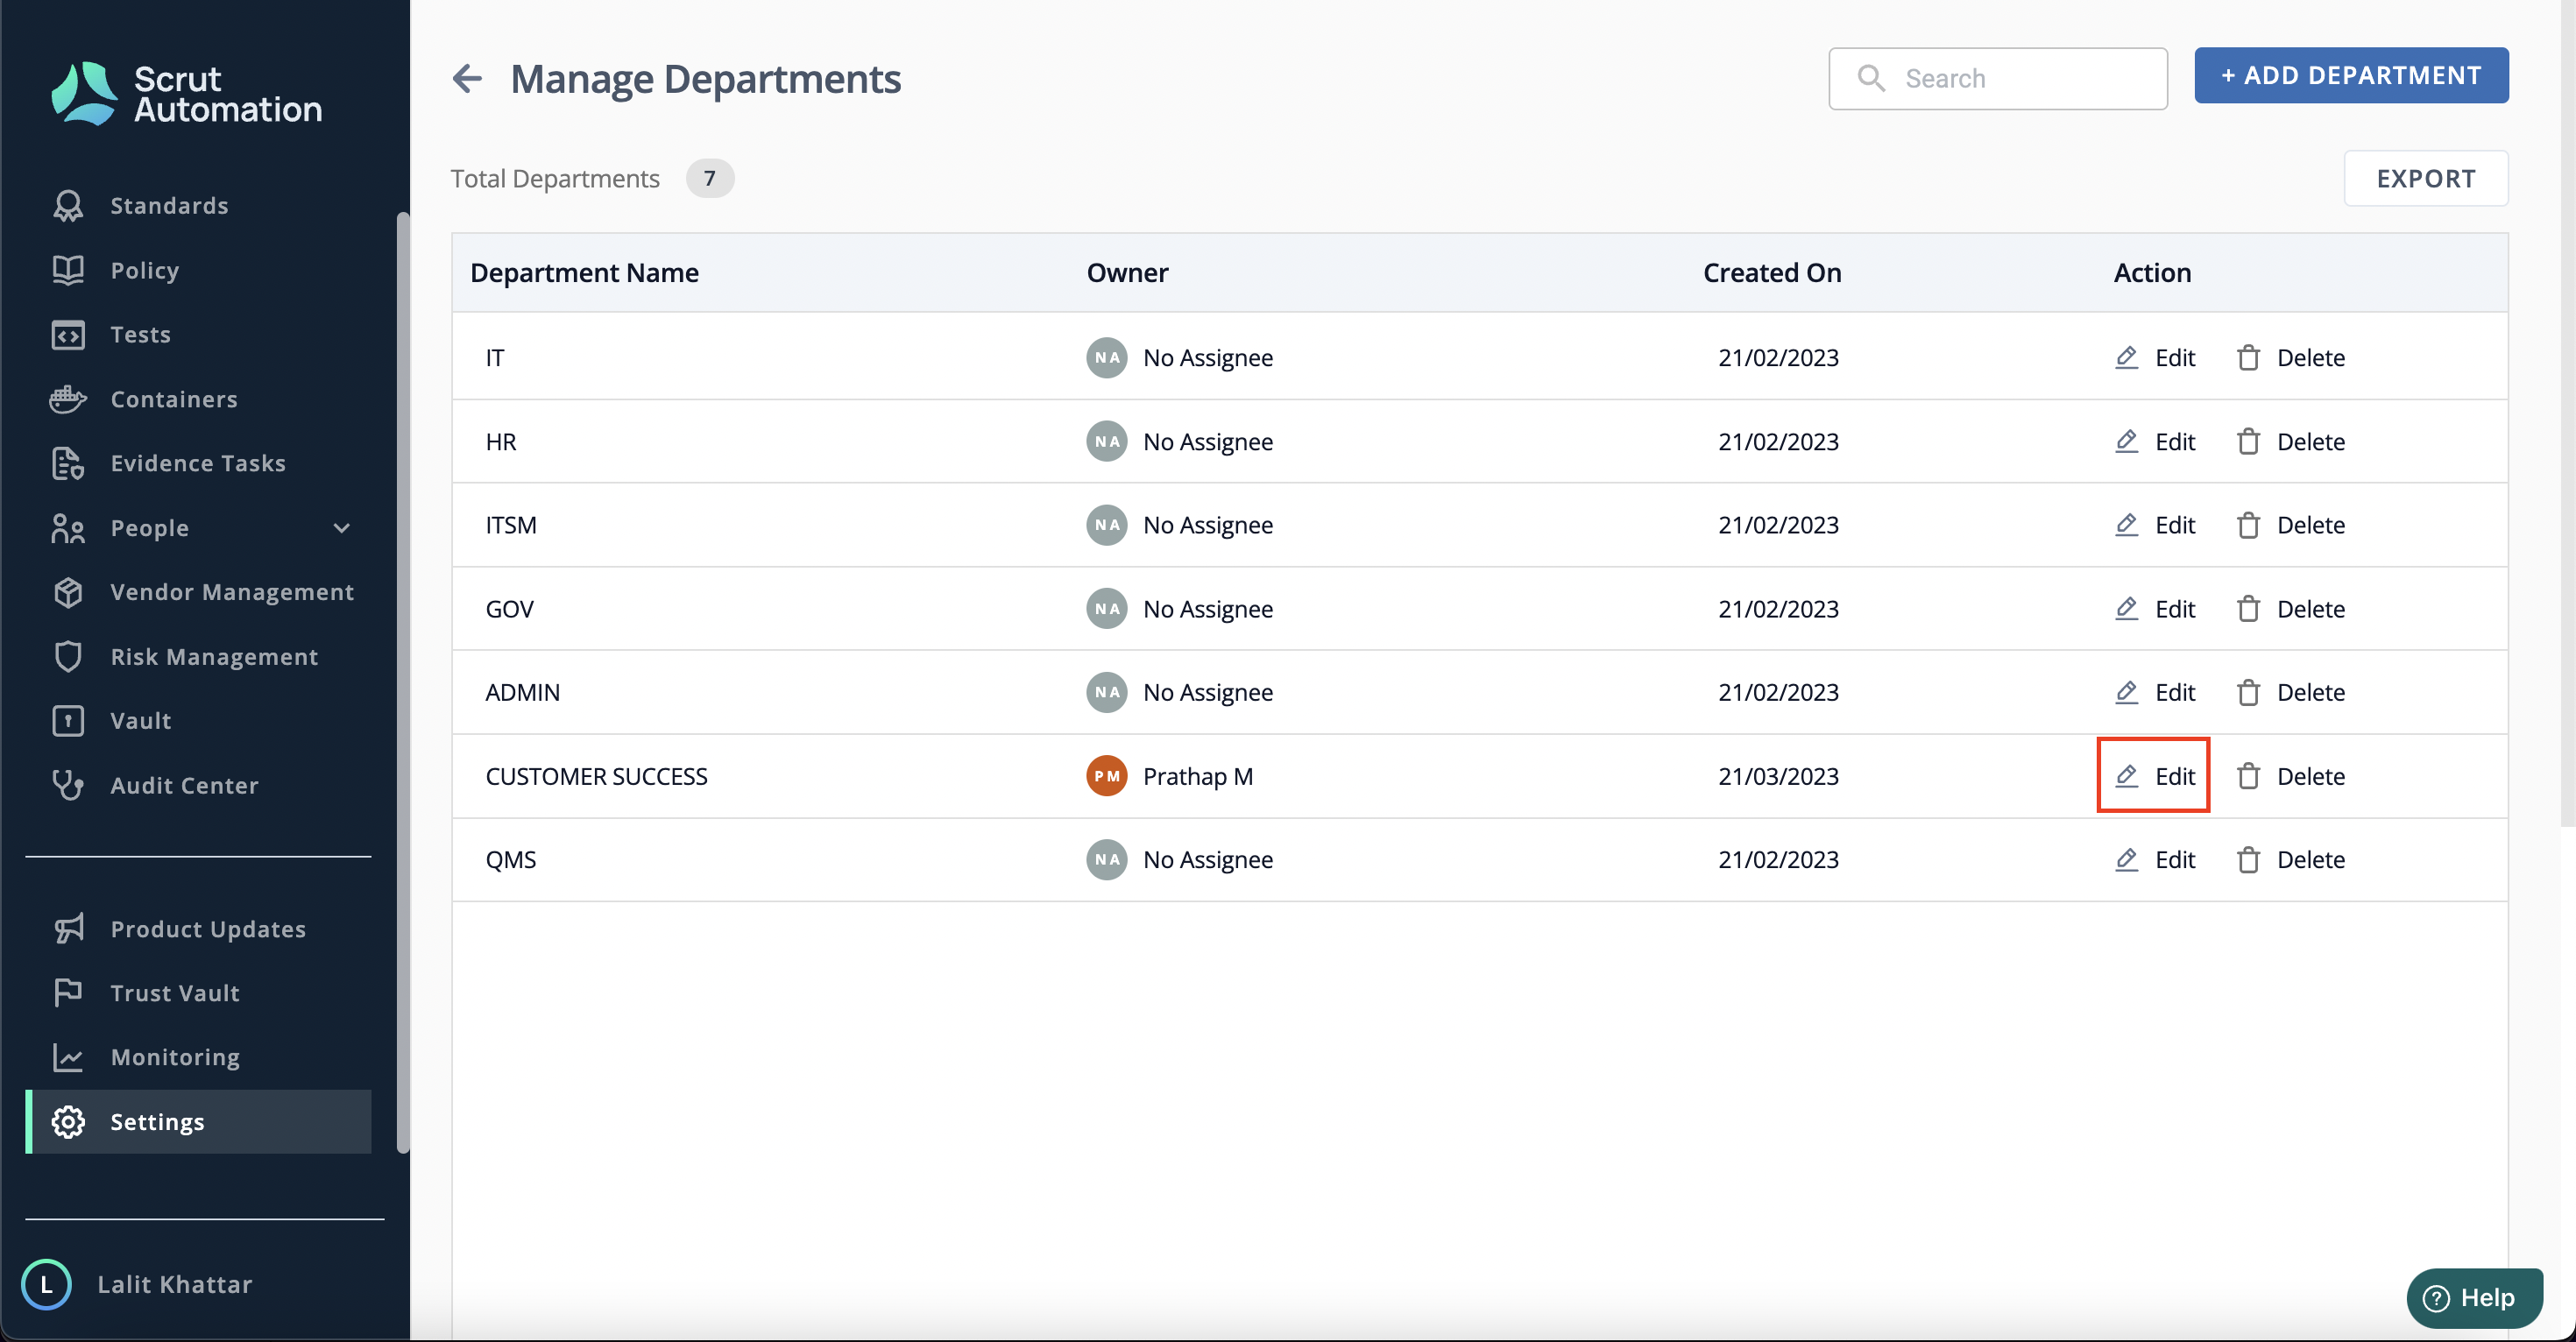Click the Trust Vault flag icon

68,993
